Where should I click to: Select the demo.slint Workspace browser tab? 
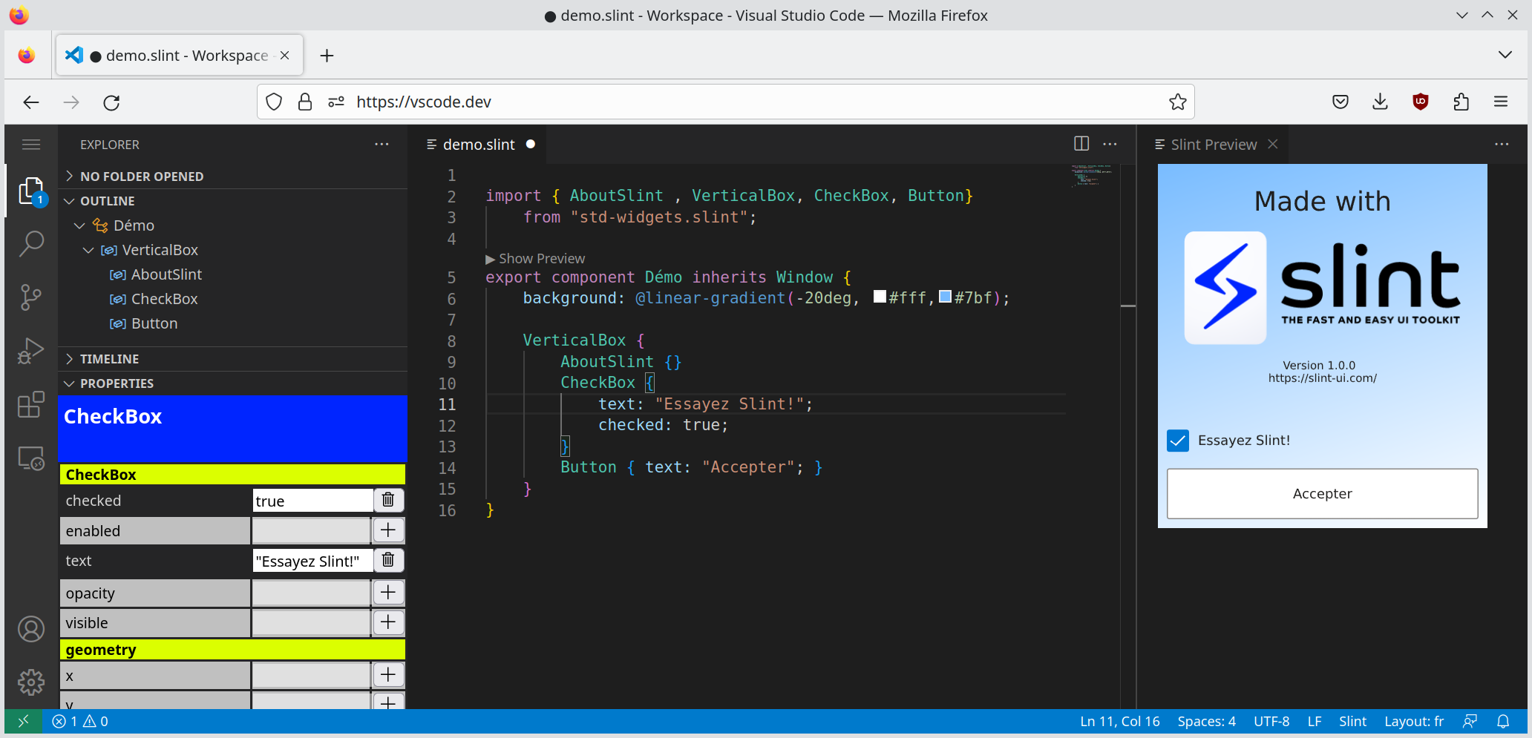pos(179,56)
